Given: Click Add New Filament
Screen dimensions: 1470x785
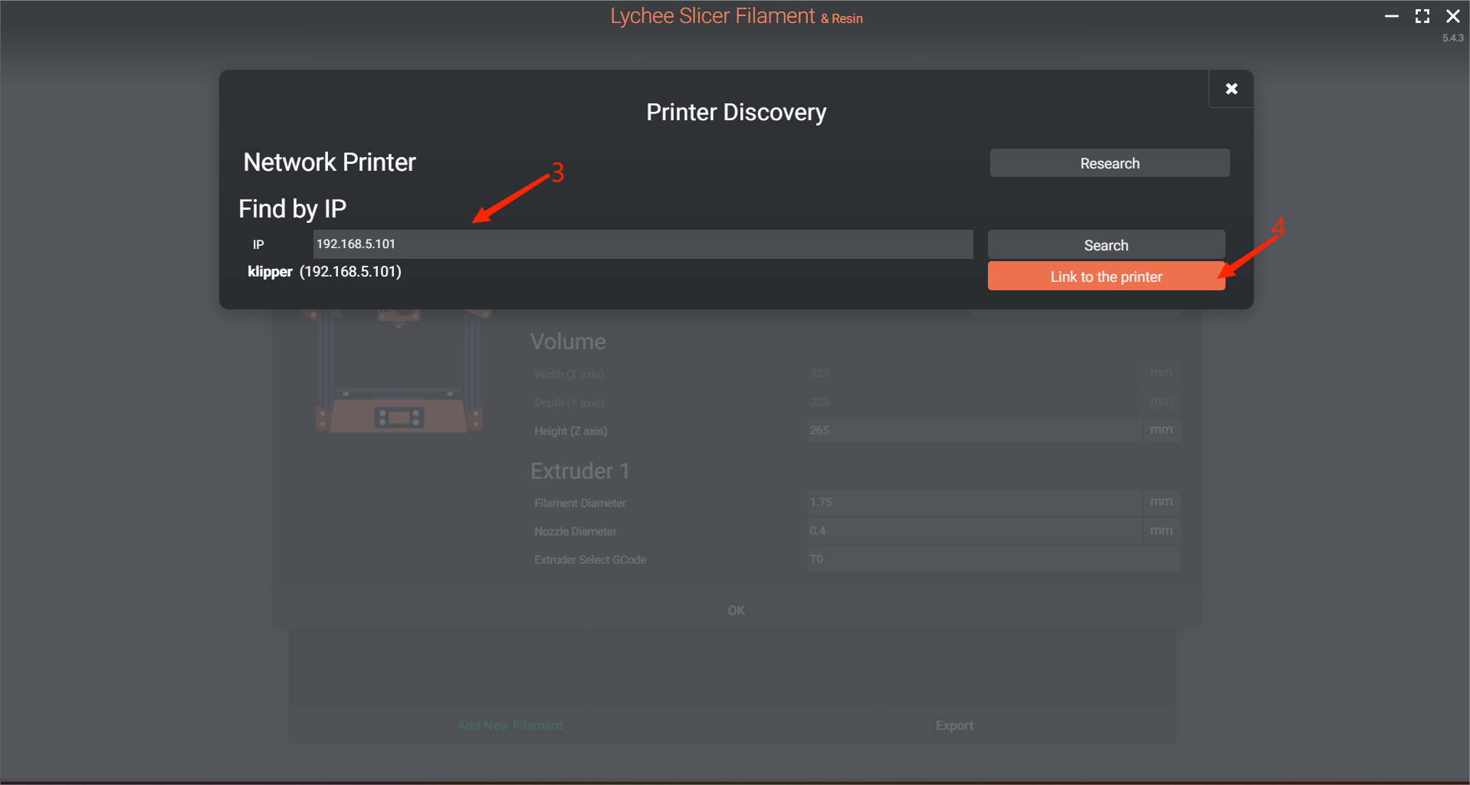Looking at the screenshot, I should pyautogui.click(x=510, y=725).
